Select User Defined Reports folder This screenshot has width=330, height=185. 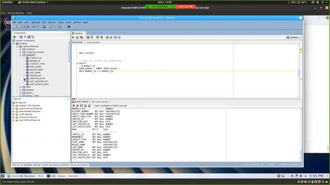[x=29, y=120]
